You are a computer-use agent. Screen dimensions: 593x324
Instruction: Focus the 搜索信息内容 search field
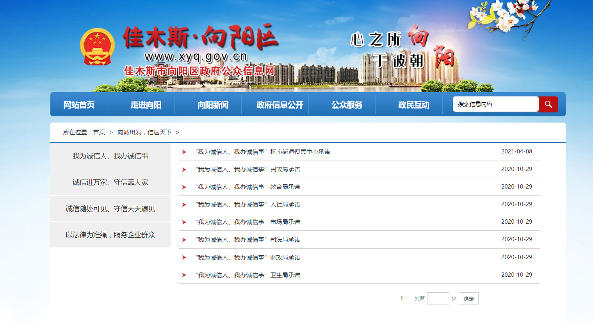(495, 104)
